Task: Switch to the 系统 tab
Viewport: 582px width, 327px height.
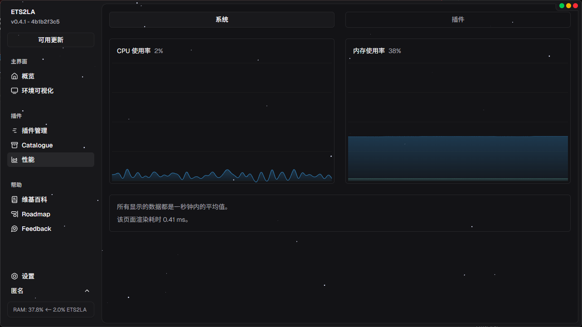Action: coord(222,20)
